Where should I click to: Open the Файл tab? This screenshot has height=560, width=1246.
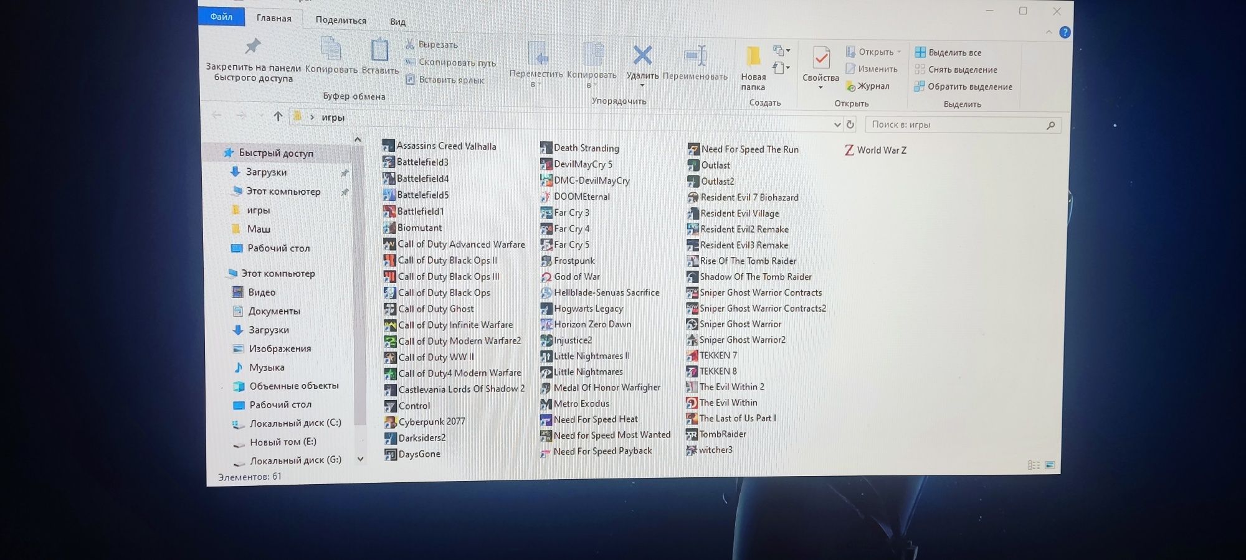tap(221, 17)
